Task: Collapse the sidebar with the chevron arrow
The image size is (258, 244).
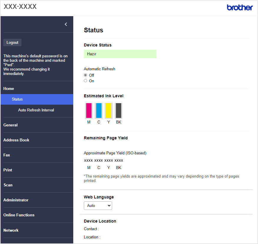Action: point(66,24)
